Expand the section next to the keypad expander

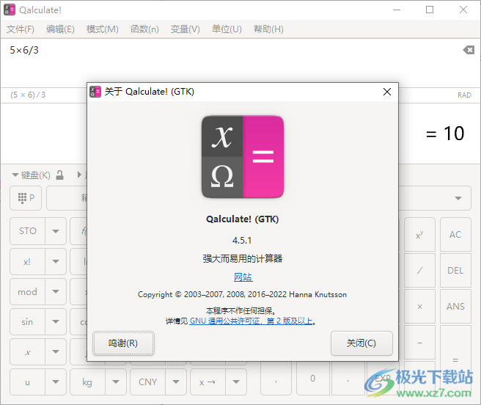coord(79,175)
